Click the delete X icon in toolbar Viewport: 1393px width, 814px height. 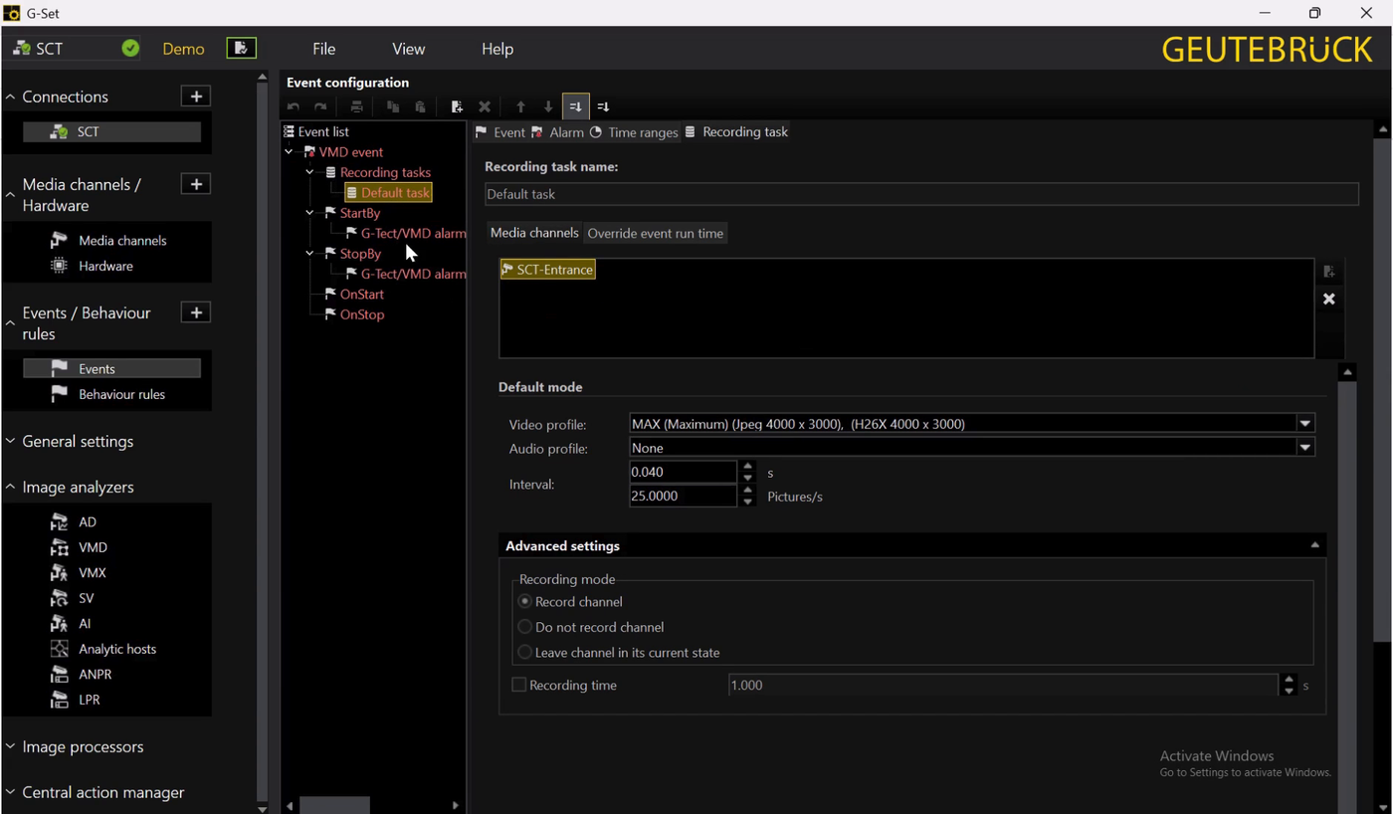tap(485, 106)
